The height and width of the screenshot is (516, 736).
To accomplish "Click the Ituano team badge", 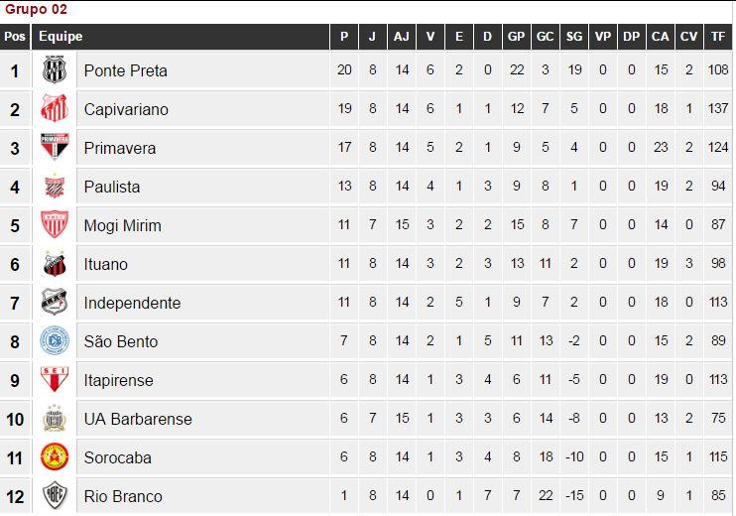I will pyautogui.click(x=55, y=263).
